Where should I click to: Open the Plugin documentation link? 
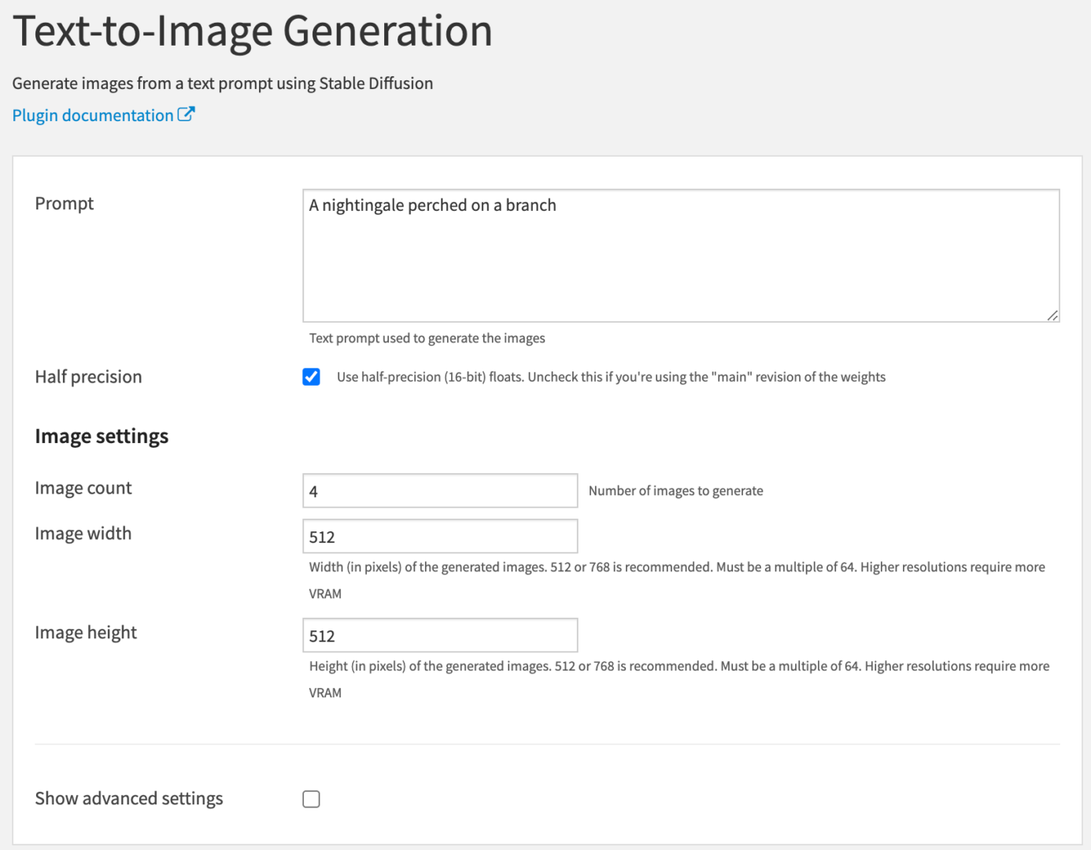coord(93,115)
